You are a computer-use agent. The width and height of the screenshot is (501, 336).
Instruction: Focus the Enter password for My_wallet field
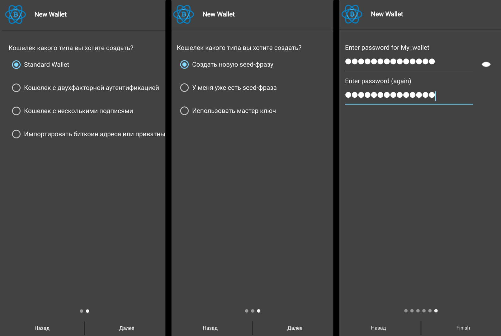pyautogui.click(x=409, y=62)
